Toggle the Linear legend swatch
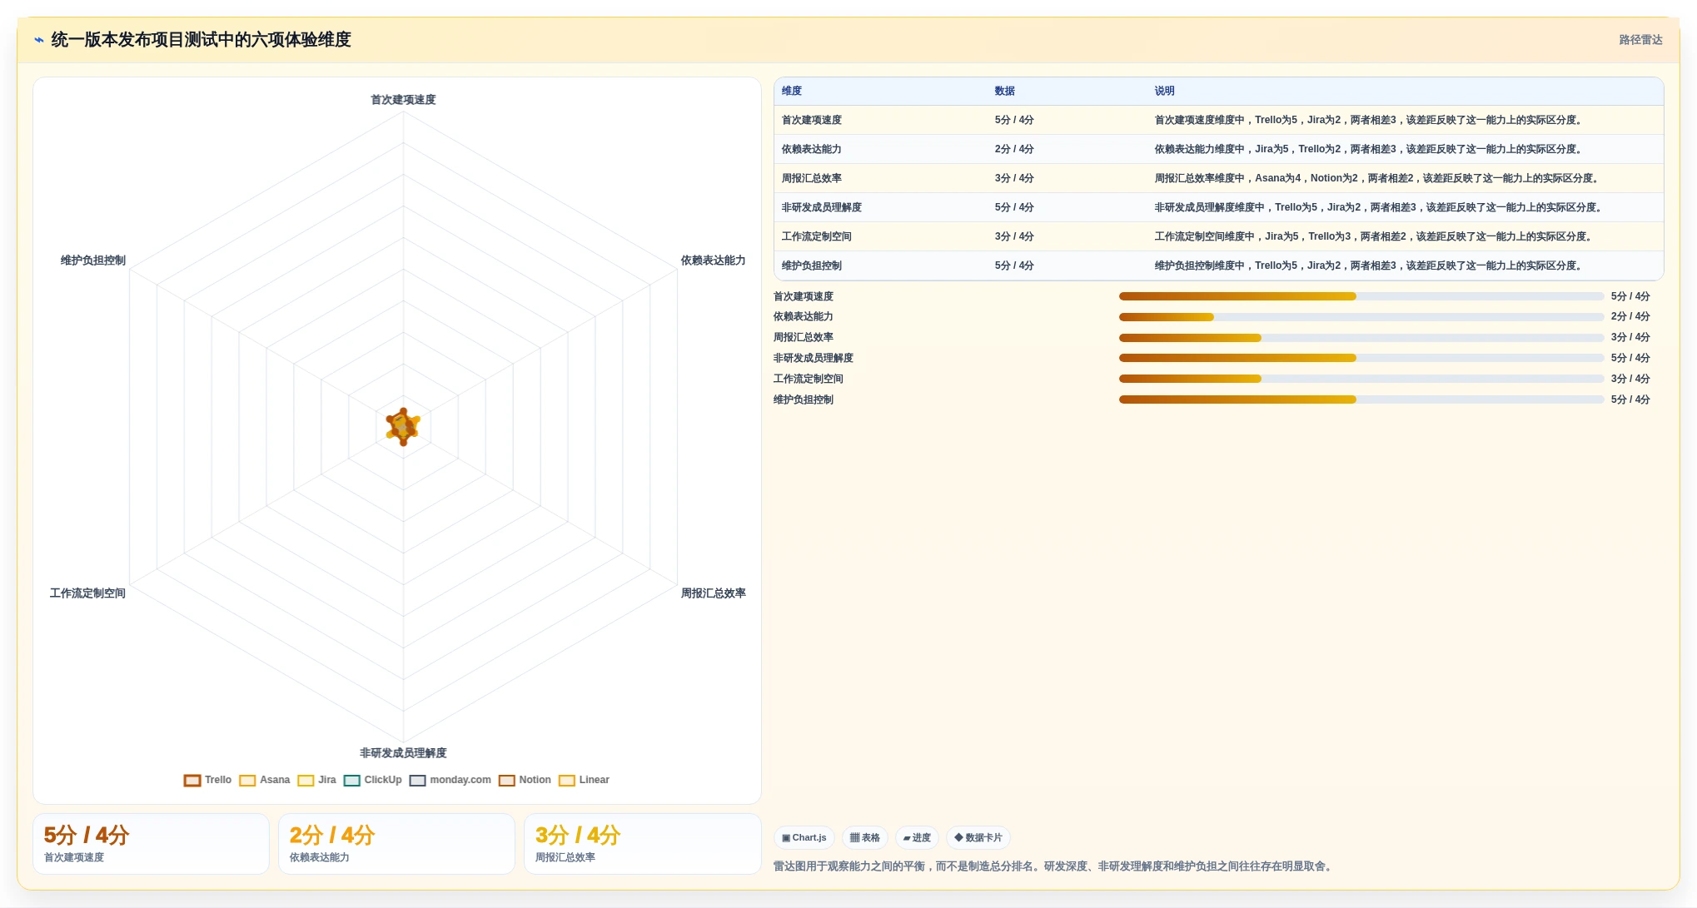The height and width of the screenshot is (908, 1697). point(566,781)
